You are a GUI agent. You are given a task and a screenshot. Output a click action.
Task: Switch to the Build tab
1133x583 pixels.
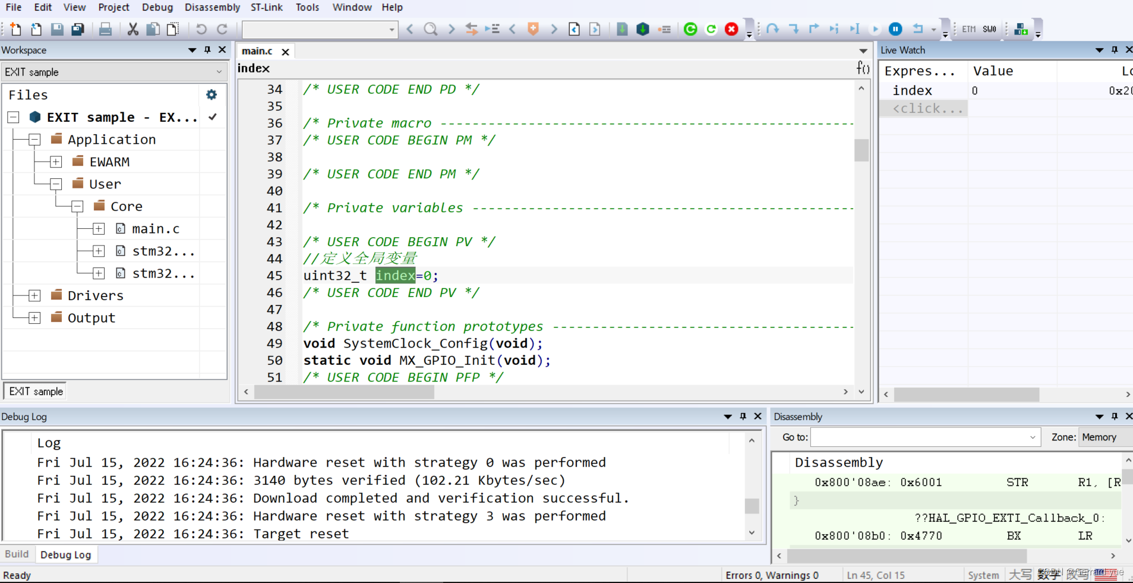(x=17, y=554)
